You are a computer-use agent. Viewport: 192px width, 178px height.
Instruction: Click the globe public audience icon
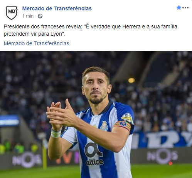pyautogui.click(x=40, y=16)
